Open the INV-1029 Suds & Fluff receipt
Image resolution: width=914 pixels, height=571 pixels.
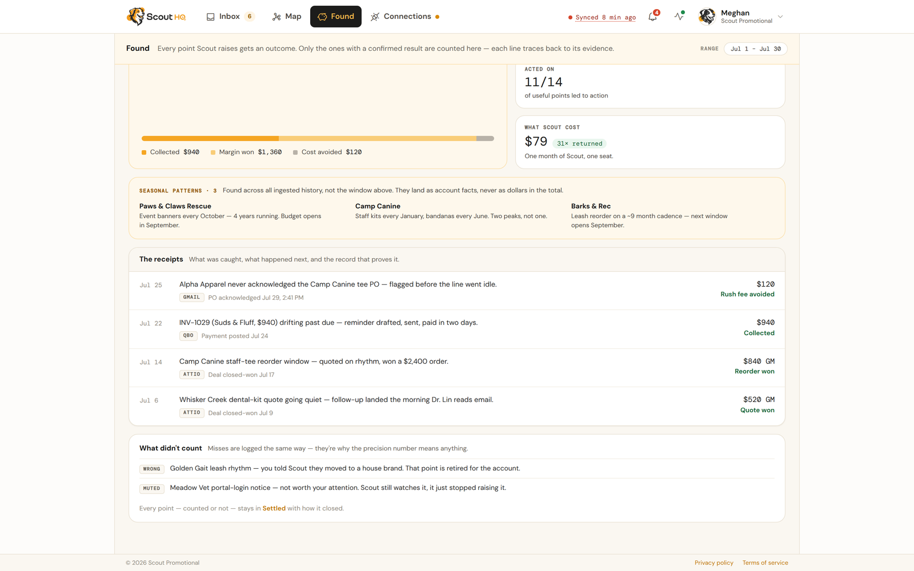click(457, 329)
